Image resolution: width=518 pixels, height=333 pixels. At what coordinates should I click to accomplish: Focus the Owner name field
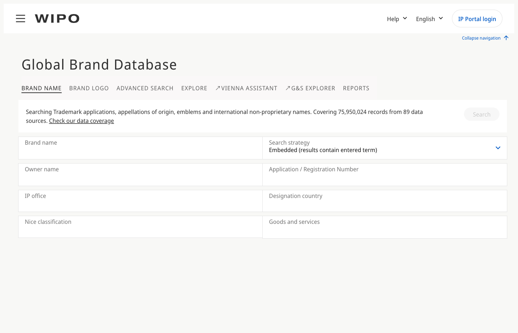(x=141, y=175)
